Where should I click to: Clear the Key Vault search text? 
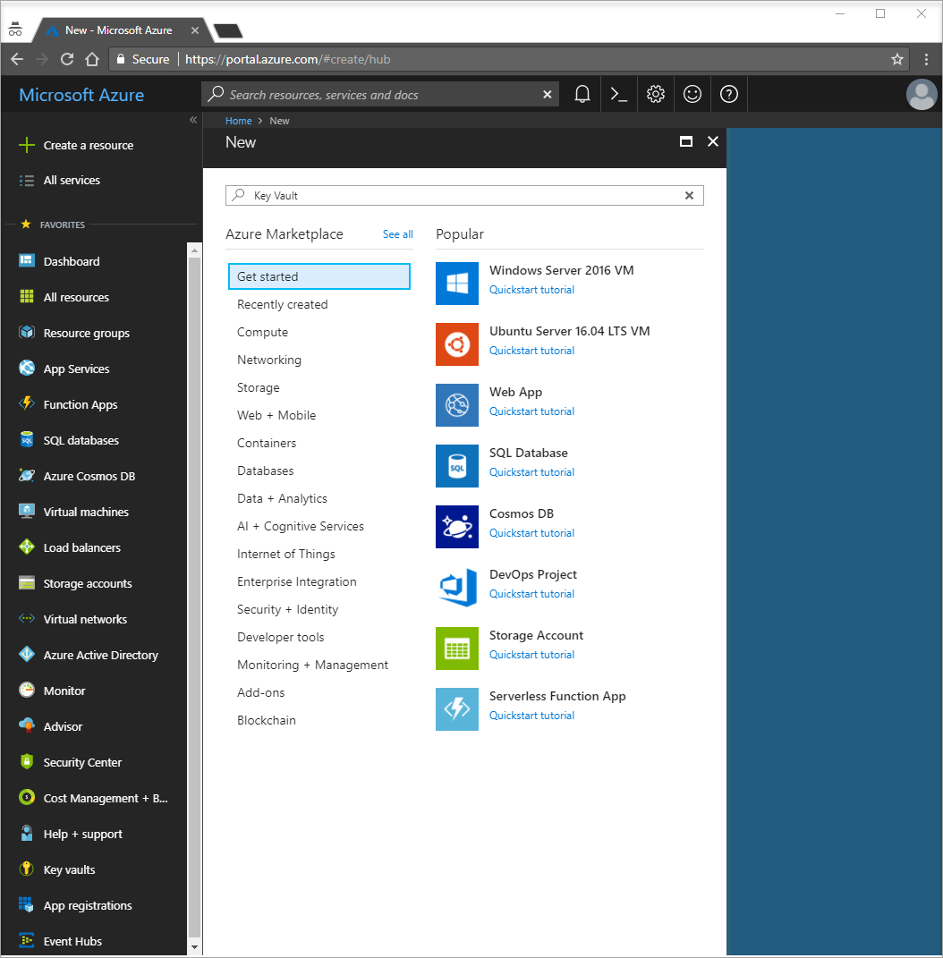pyautogui.click(x=690, y=196)
